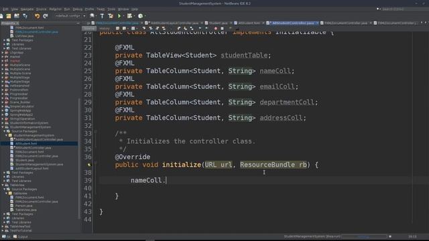The image size is (429, 241).
Task: Open the Run menu
Action: (x=67, y=9)
